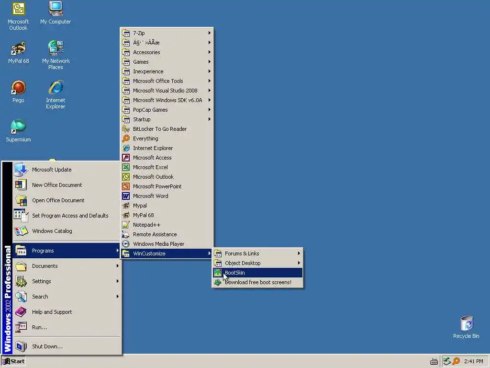Expand Games submenu arrow

tap(210, 62)
